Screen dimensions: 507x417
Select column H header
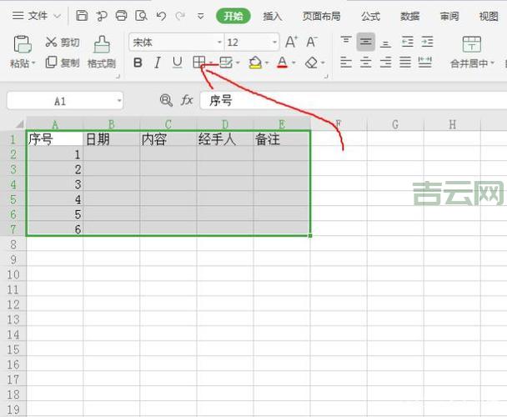pyautogui.click(x=452, y=124)
